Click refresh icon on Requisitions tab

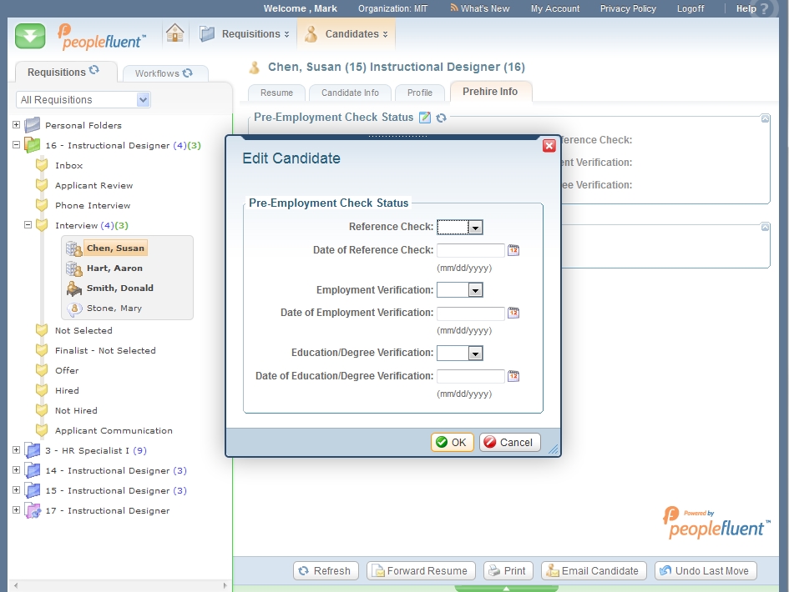[94, 72]
